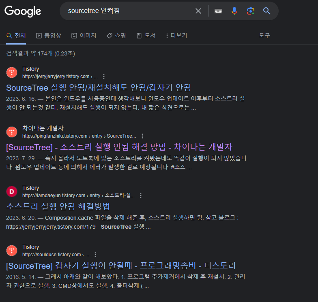The height and width of the screenshot is (302, 318).
Task: Open the on-screen keyboard icon
Action: (218, 11)
